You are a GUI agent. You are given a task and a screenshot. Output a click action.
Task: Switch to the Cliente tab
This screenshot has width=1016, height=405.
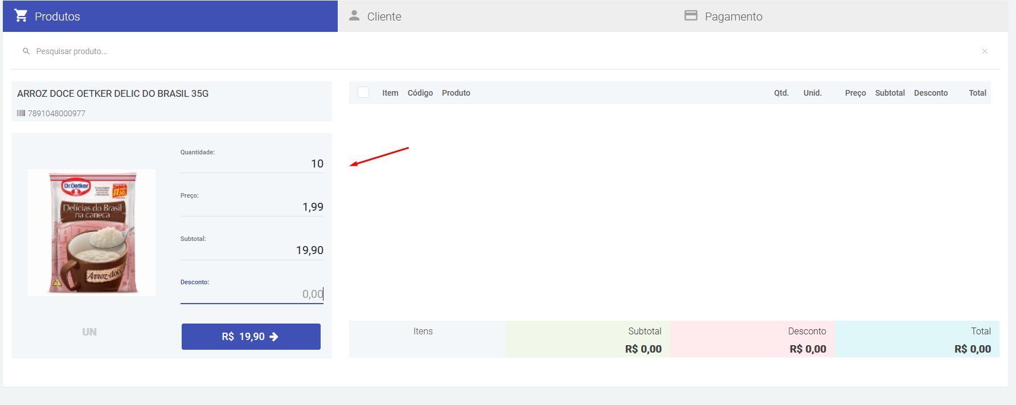(x=384, y=17)
